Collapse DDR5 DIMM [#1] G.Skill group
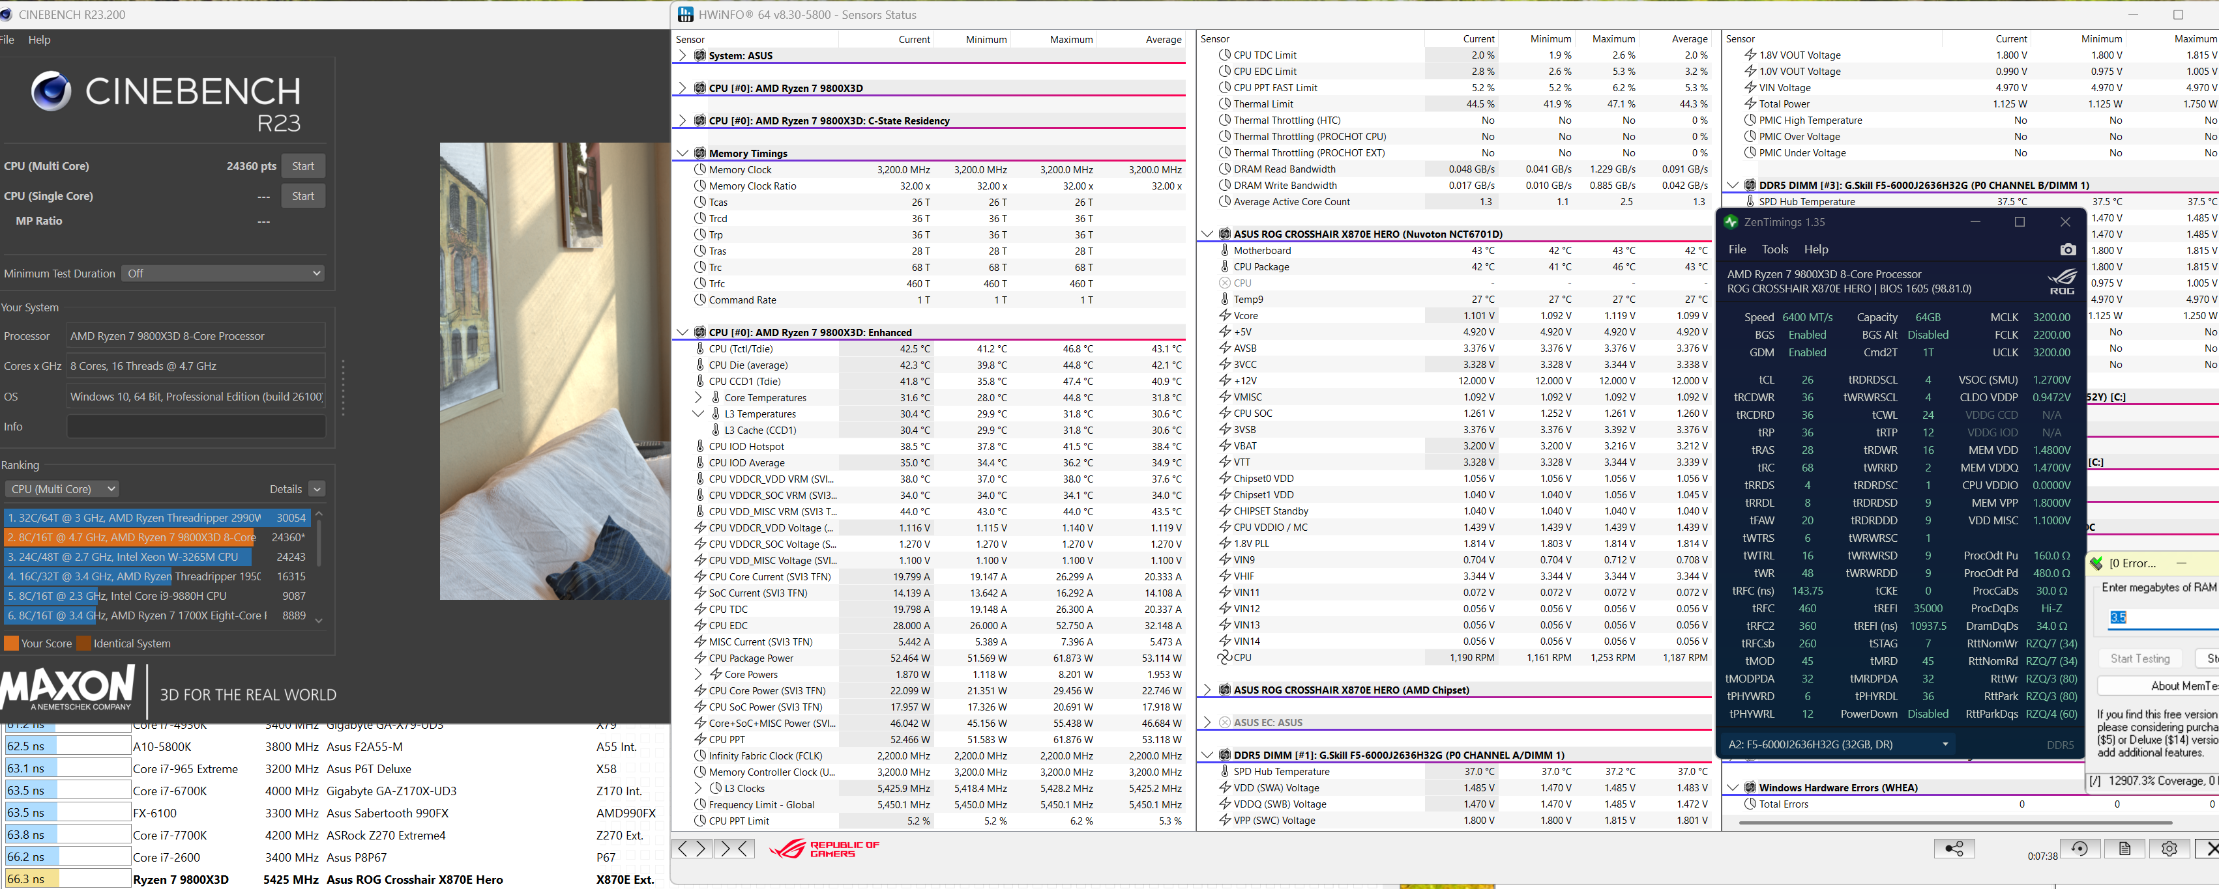The height and width of the screenshot is (889, 2219). [1207, 755]
